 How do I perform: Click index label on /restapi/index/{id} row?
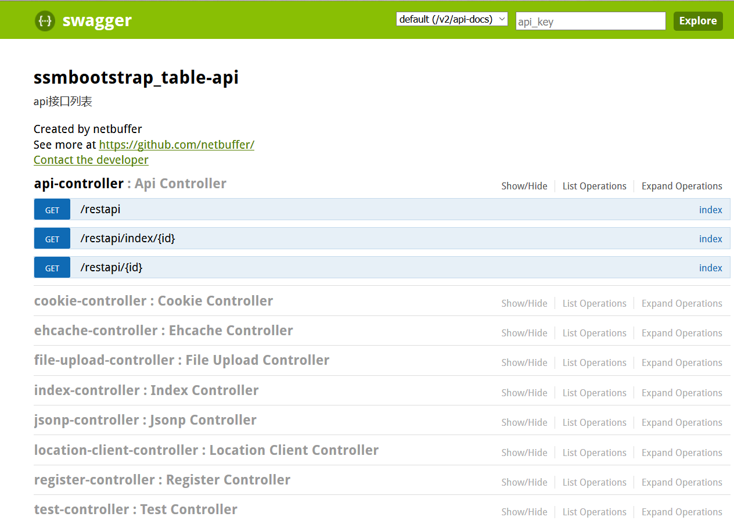[711, 239]
